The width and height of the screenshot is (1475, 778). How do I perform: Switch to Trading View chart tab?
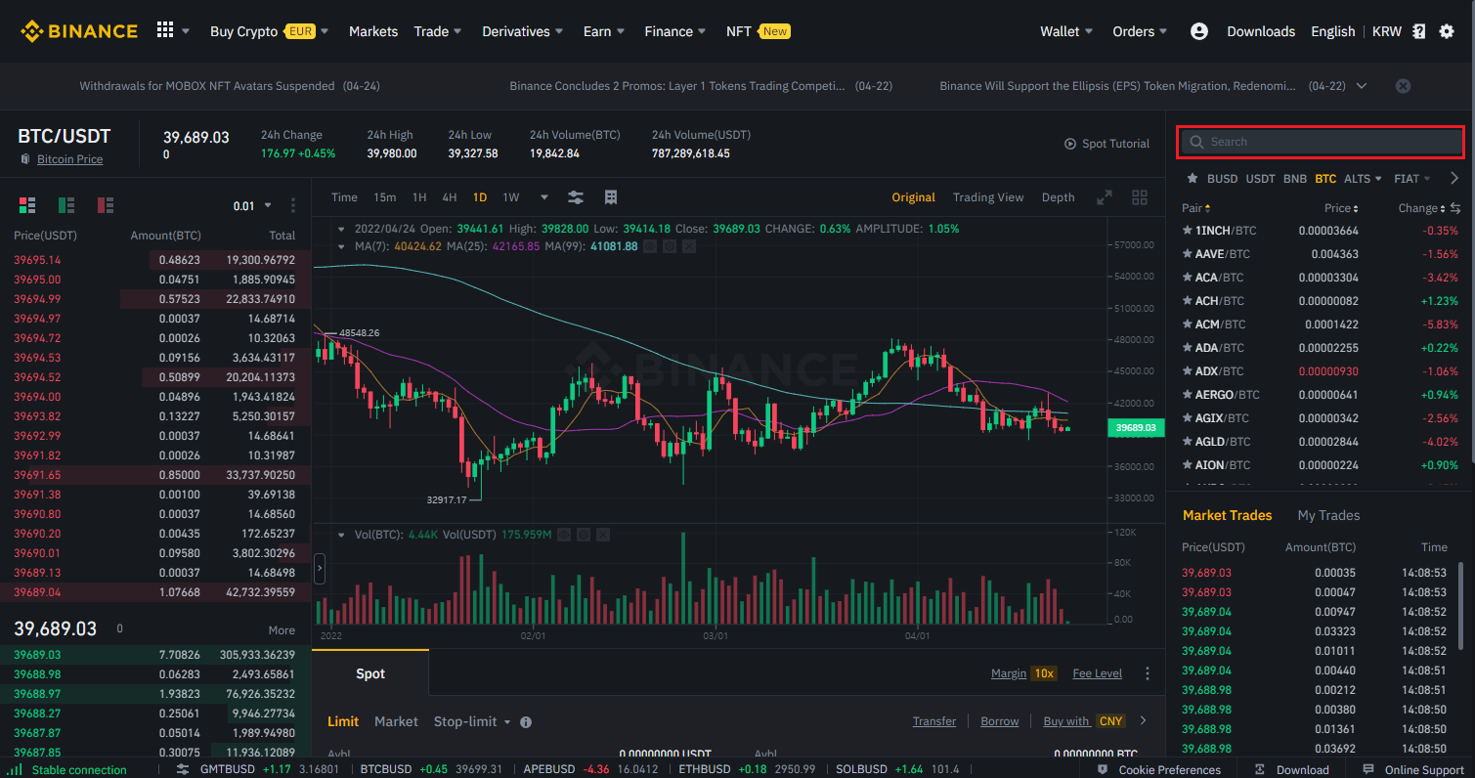point(988,197)
